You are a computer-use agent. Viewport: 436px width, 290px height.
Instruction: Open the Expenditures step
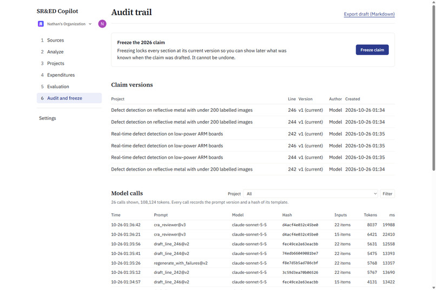pyautogui.click(x=69, y=75)
